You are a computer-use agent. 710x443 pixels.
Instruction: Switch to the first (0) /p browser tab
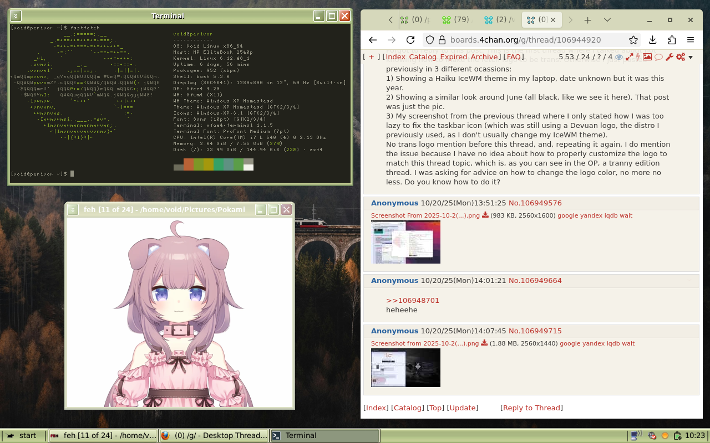click(x=416, y=20)
